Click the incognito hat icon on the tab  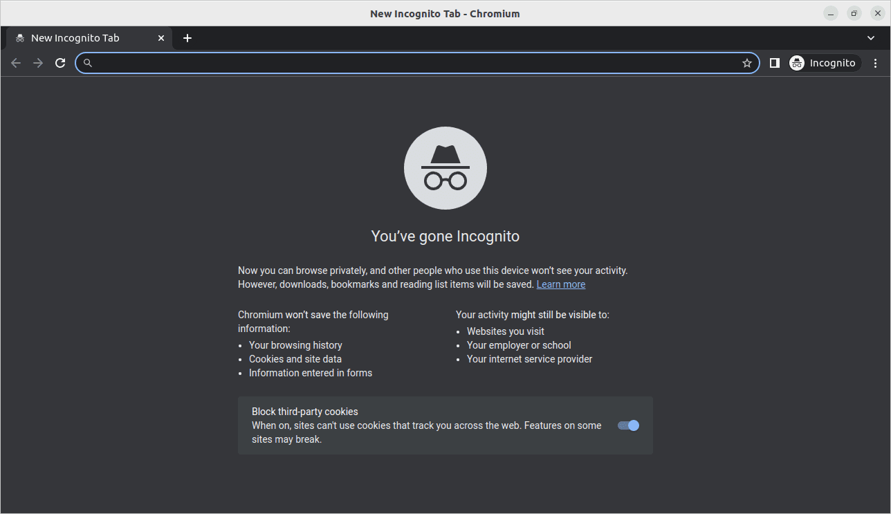(x=19, y=38)
